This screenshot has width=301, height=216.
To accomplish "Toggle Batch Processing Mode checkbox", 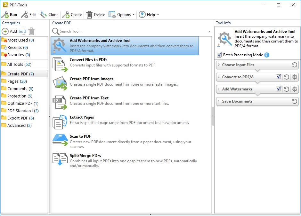I will tap(219, 55).
